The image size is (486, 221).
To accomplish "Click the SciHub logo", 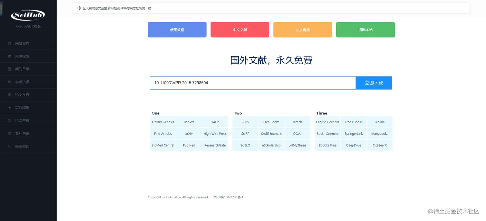I will 28,14.
